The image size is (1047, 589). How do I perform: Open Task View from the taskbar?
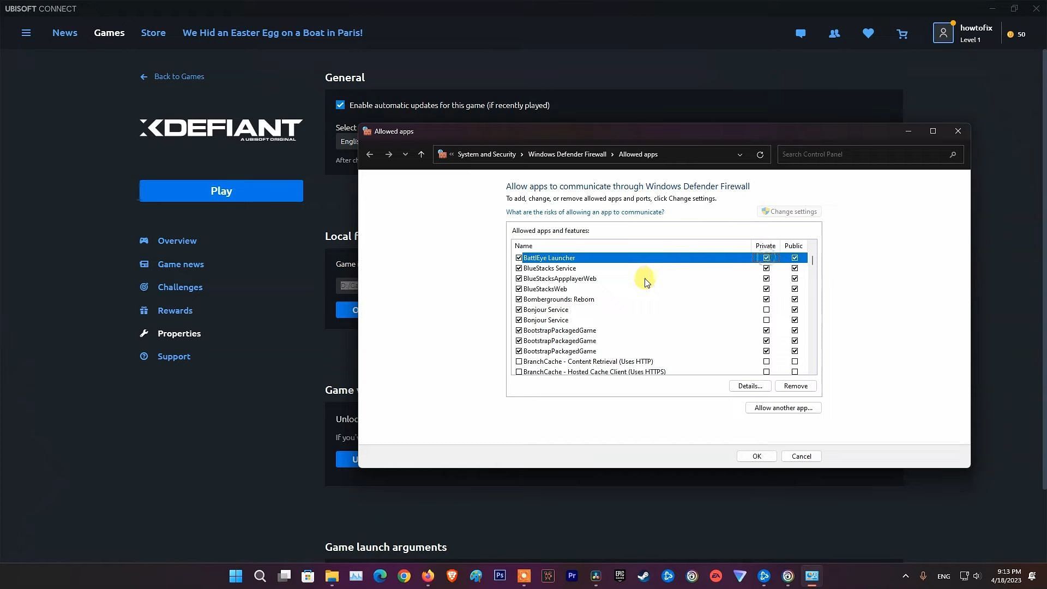(x=284, y=576)
